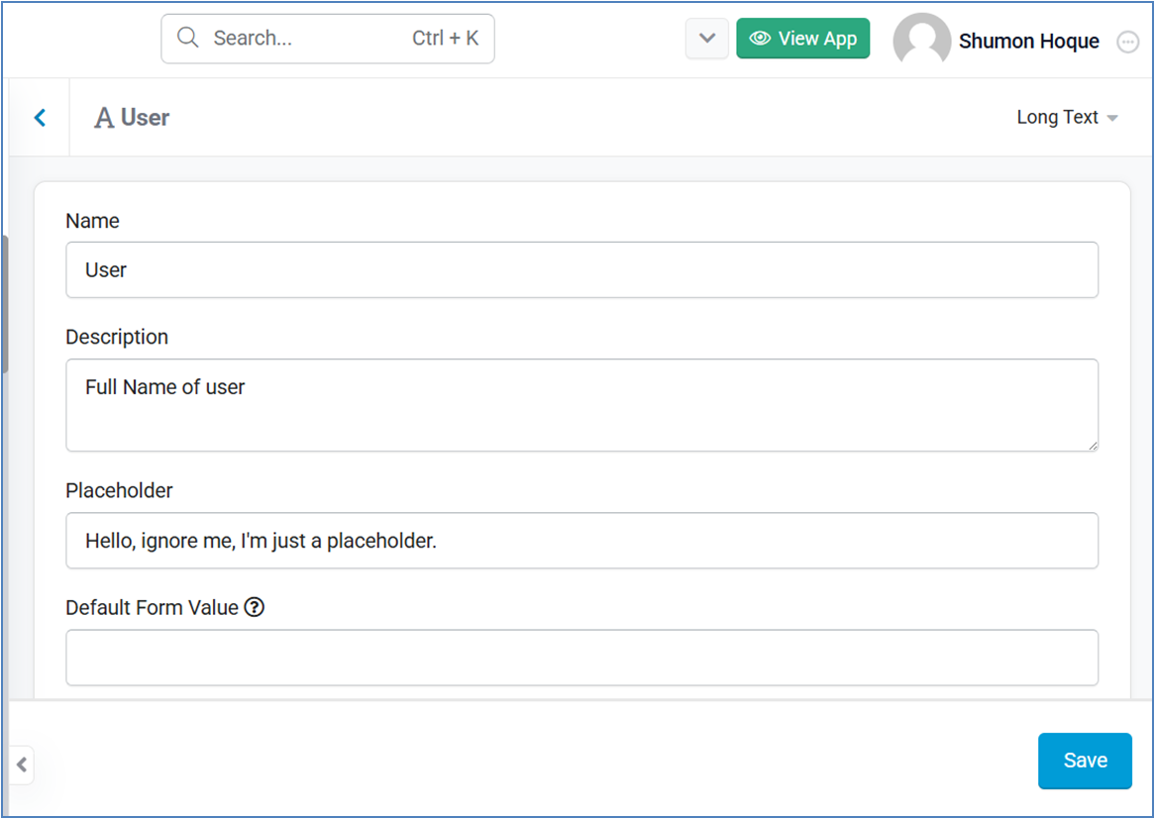The width and height of the screenshot is (1155, 819).
Task: Select the empty Default Form Value field
Action: (x=581, y=658)
